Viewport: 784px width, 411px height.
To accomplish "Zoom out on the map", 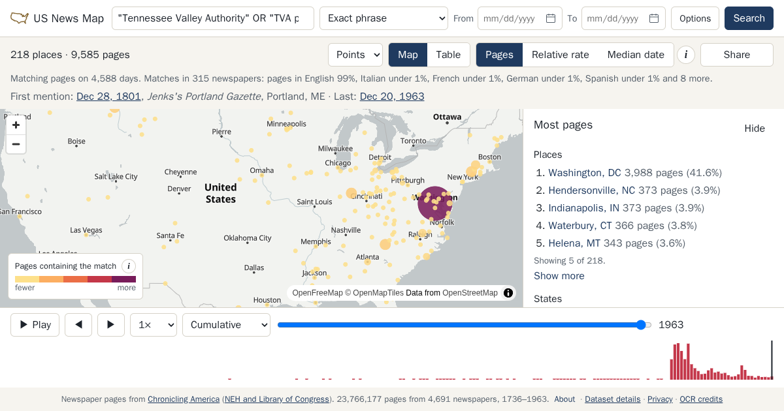I will [16, 144].
